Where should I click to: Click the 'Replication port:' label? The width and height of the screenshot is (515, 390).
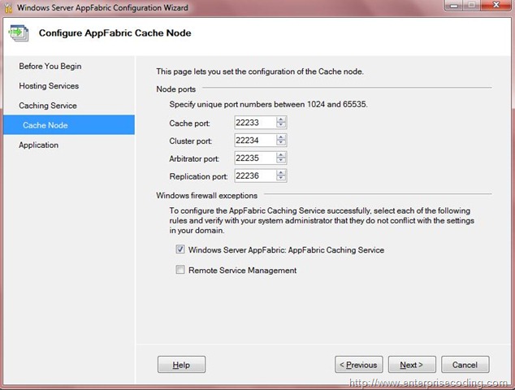198,176
